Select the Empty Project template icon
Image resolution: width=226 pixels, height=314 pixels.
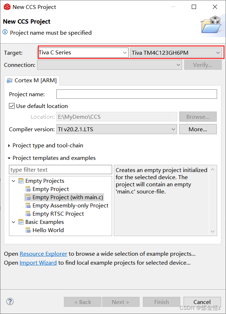coord(28,189)
